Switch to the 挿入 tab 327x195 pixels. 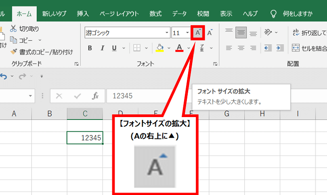(83, 14)
